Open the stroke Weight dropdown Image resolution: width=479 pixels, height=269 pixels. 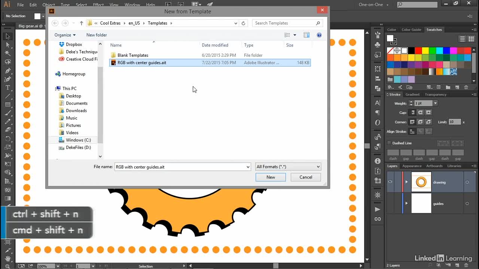[435, 103]
